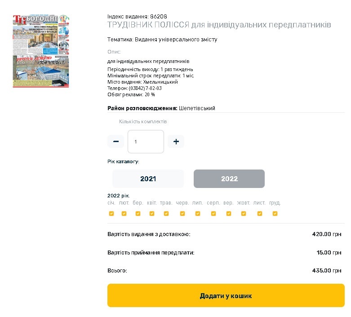Click the minus quantity icon
The height and width of the screenshot is (317, 351).
[x=116, y=141]
